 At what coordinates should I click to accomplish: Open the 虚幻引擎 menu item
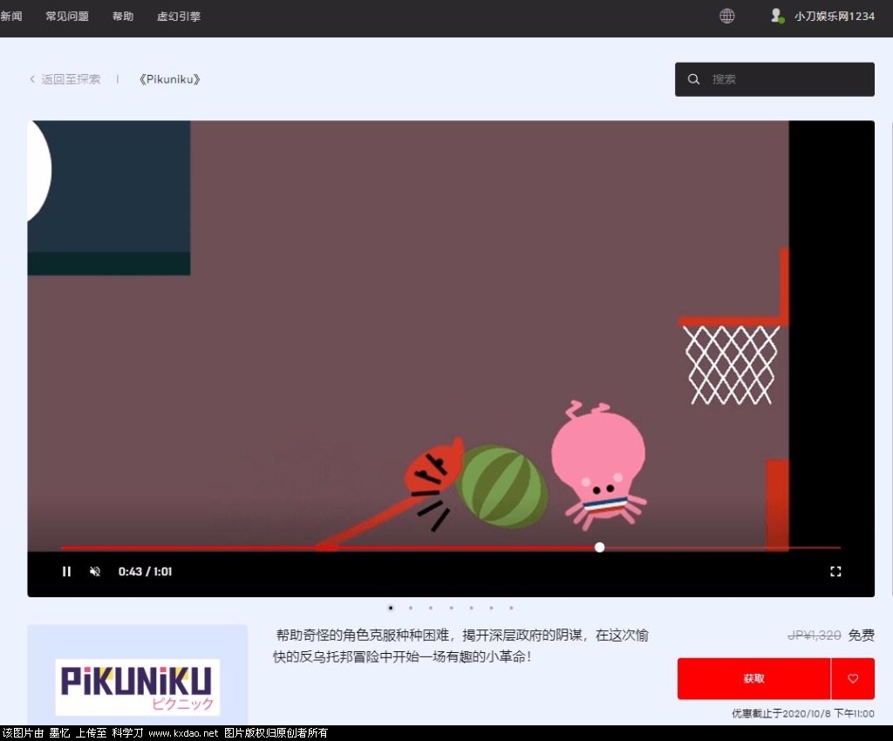(179, 16)
